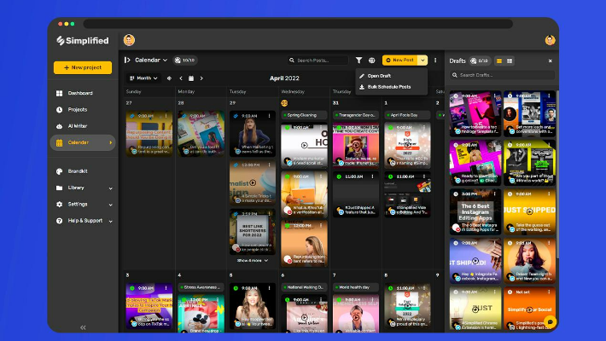Open the date picker calendar icon
The height and width of the screenshot is (341, 606).
coord(191,78)
